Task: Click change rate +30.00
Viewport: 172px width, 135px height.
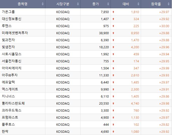Action: [x=164, y=26]
